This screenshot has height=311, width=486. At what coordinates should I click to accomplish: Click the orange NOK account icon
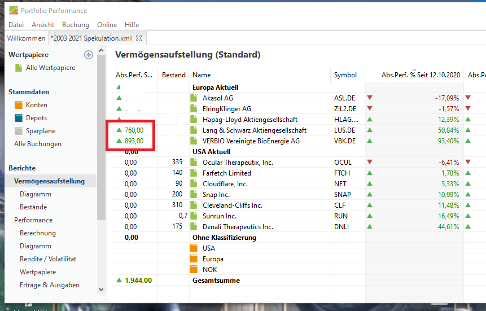194,269
